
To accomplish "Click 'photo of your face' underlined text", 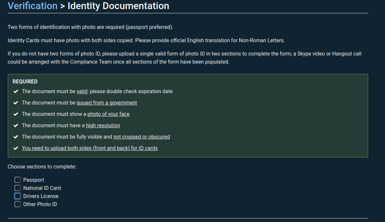I will pos(108,114).
